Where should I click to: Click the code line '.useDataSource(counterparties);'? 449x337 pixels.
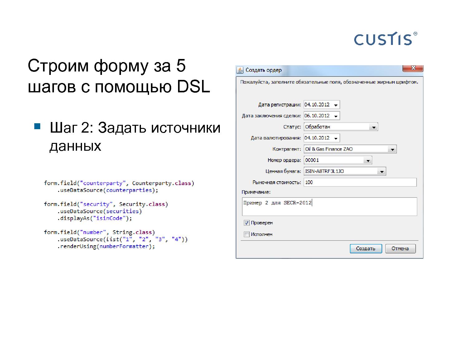pyautogui.click(x=108, y=190)
